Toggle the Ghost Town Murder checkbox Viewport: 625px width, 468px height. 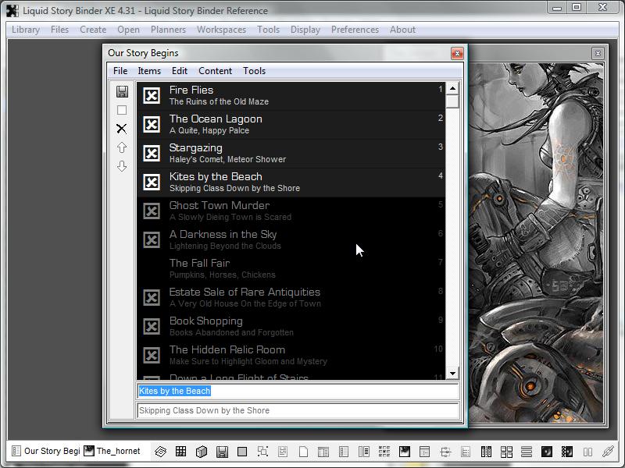pos(152,211)
